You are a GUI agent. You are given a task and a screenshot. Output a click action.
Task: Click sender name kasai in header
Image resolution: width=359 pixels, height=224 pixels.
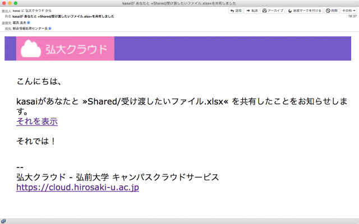pos(16,11)
